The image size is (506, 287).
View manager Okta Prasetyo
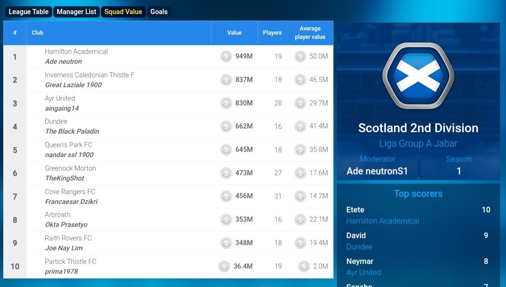point(66,225)
